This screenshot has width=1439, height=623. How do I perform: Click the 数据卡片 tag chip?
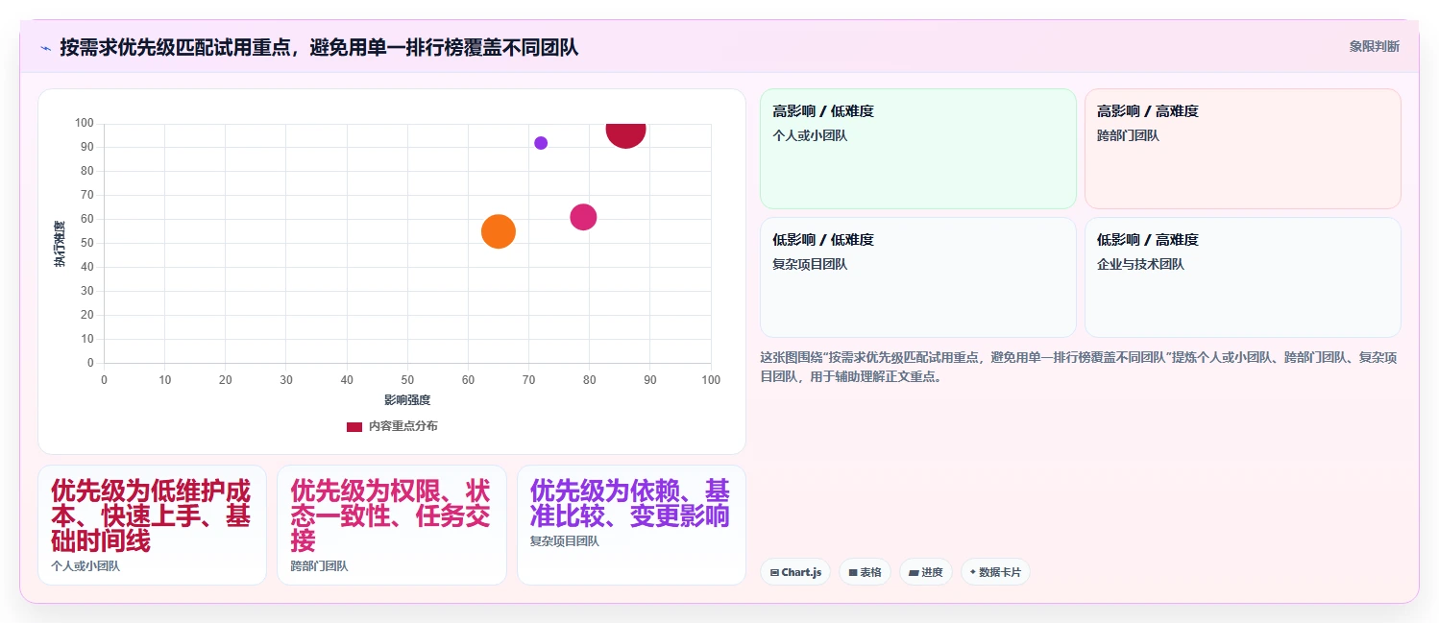click(x=995, y=572)
